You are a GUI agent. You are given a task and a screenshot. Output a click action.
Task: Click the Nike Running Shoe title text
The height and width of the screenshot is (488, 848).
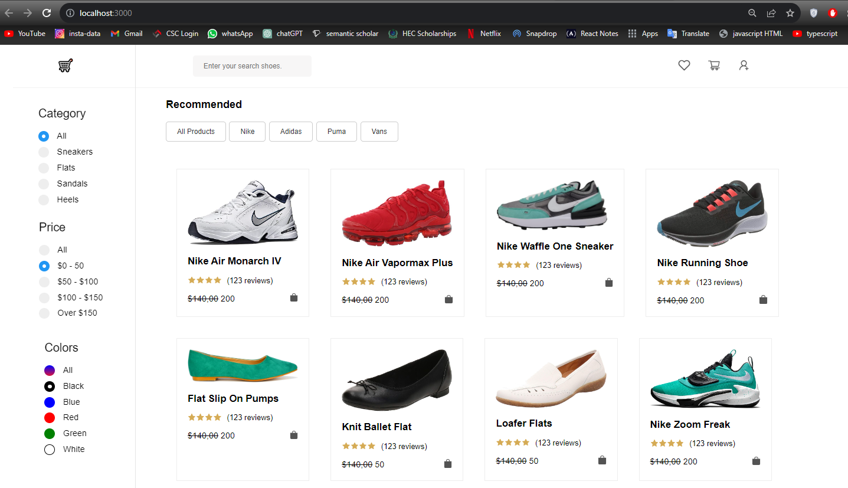coord(702,263)
